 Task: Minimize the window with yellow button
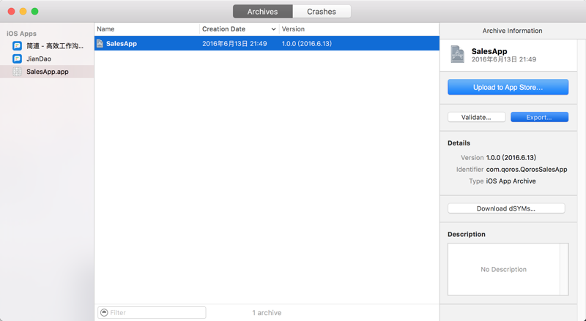[23, 12]
